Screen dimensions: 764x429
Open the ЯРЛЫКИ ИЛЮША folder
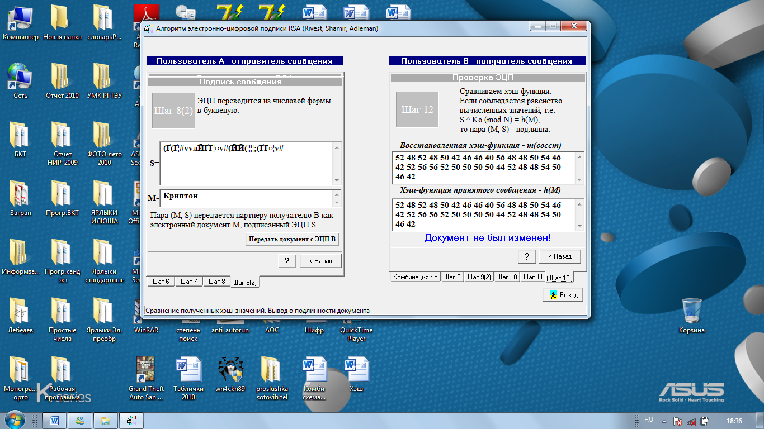[105, 202]
